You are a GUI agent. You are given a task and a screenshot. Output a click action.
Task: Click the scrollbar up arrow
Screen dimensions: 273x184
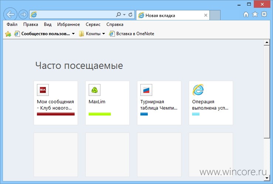[x=267, y=42]
